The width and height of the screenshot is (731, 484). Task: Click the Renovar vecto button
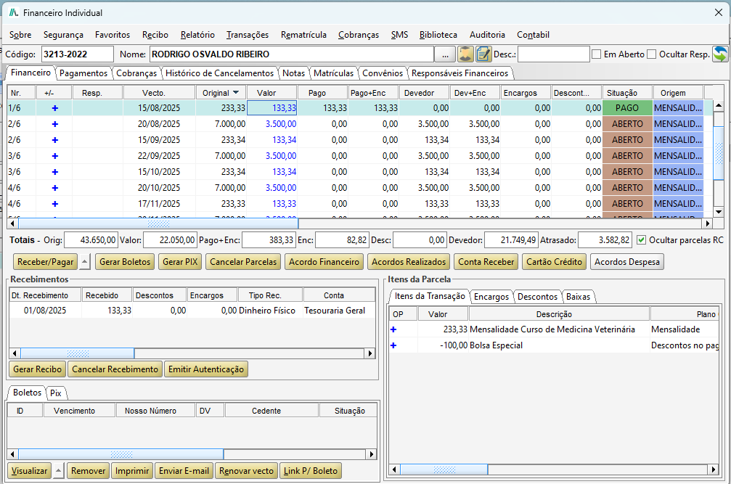tap(246, 470)
